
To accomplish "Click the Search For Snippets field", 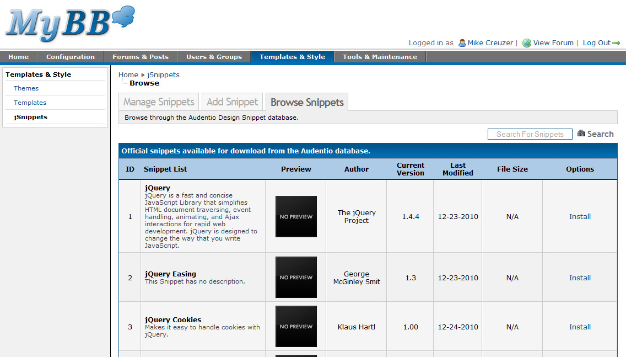I will [530, 134].
